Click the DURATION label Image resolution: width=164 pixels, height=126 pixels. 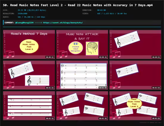coord(87,10)
